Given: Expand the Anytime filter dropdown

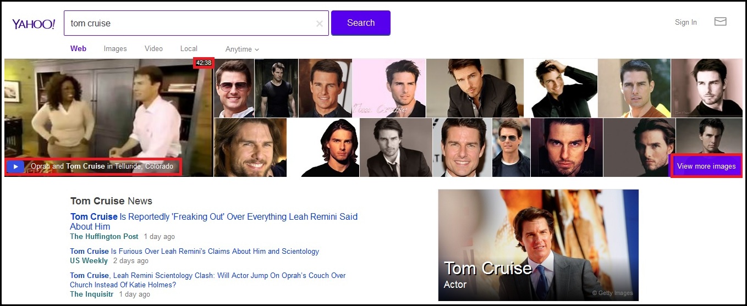Looking at the screenshot, I should (242, 49).
